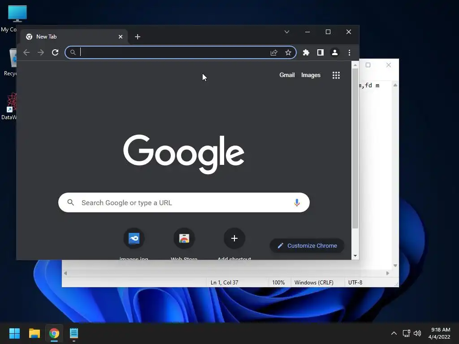Click the Chrome scrollbar up arrow
The image size is (459, 344).
pyautogui.click(x=355, y=65)
